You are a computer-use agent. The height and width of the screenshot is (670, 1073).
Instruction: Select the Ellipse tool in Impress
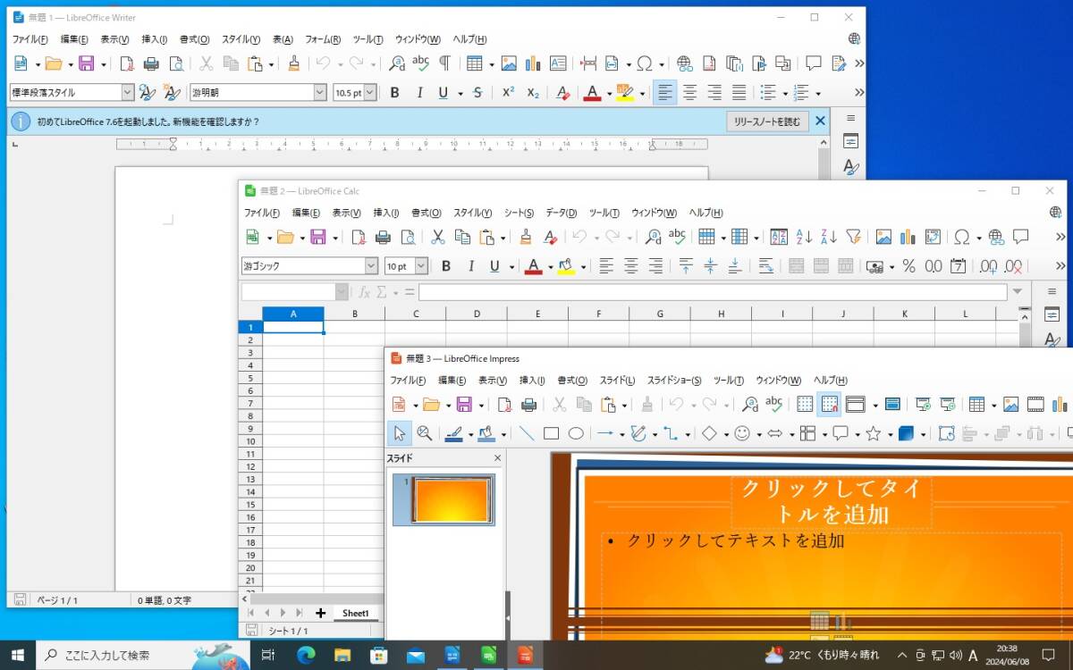576,433
